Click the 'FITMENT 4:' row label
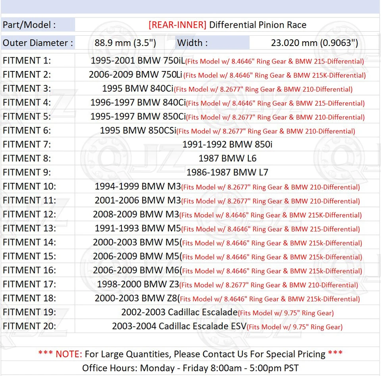This screenshot has height=376, width=381. pos(27,102)
